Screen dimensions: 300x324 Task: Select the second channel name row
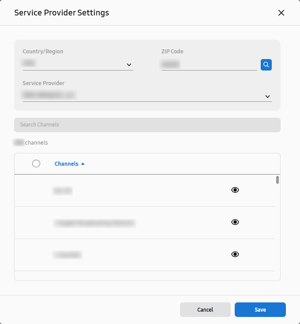tap(145, 223)
